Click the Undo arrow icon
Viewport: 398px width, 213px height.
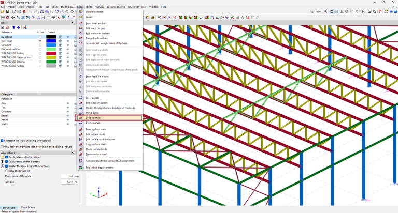(31, 11)
